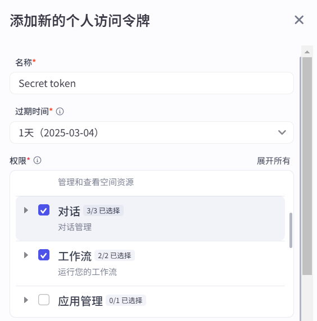This screenshot has height=321, width=317.
Task: Click the Secret token name field
Action: [x=152, y=83]
